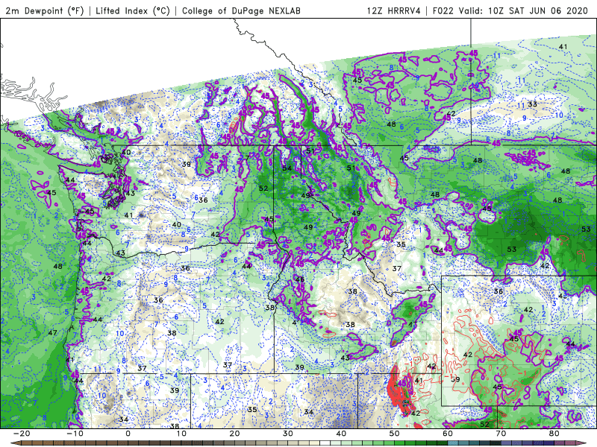The width and height of the screenshot is (597, 447).
Task: Click the '0' colorbar scale label
Action: tap(128, 434)
